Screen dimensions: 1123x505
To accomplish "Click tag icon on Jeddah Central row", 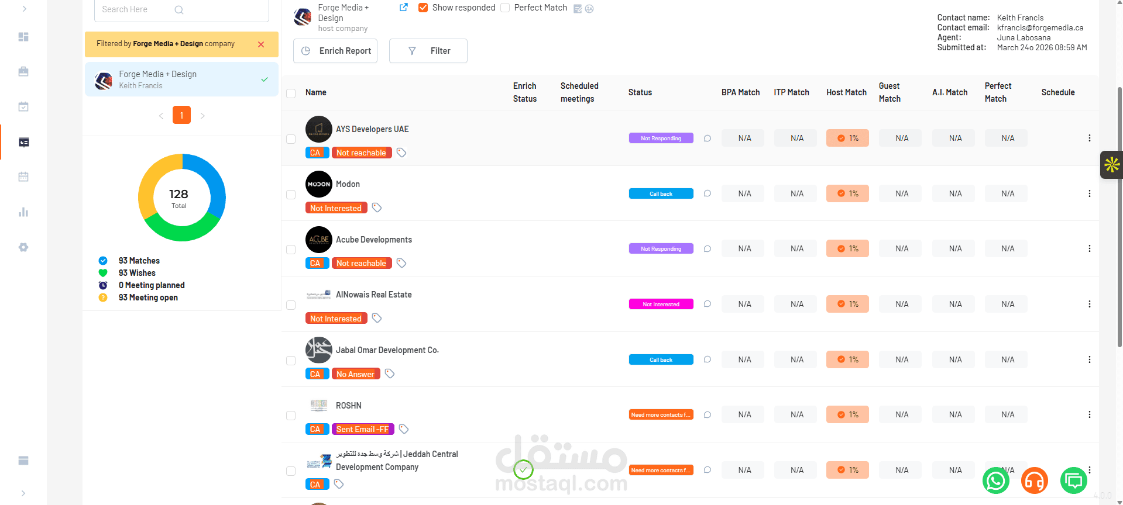I will click(339, 484).
